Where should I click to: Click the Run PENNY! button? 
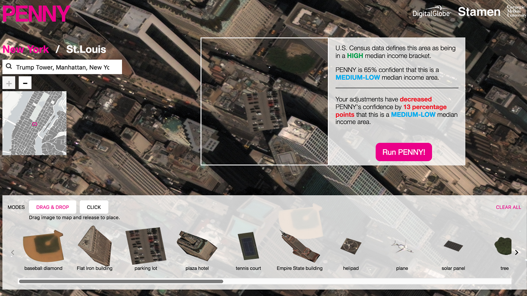[x=404, y=152]
